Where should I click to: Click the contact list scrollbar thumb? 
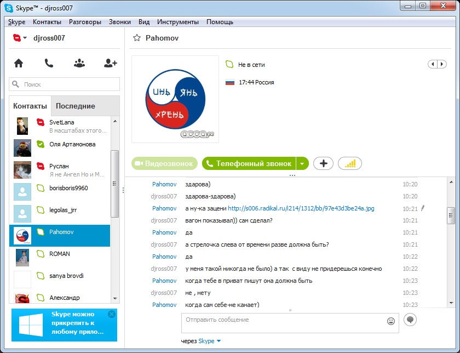point(114,184)
